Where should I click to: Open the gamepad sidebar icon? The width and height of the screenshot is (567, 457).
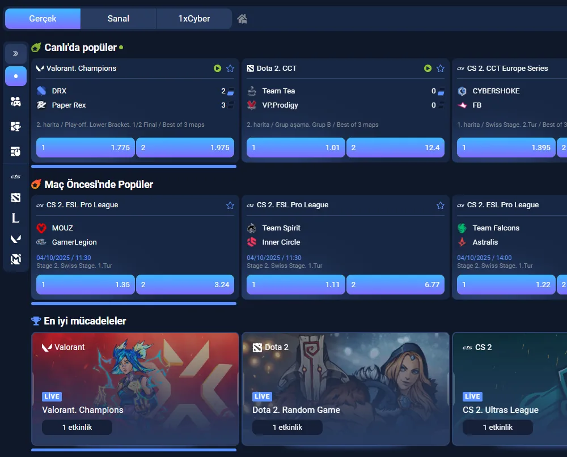15,101
